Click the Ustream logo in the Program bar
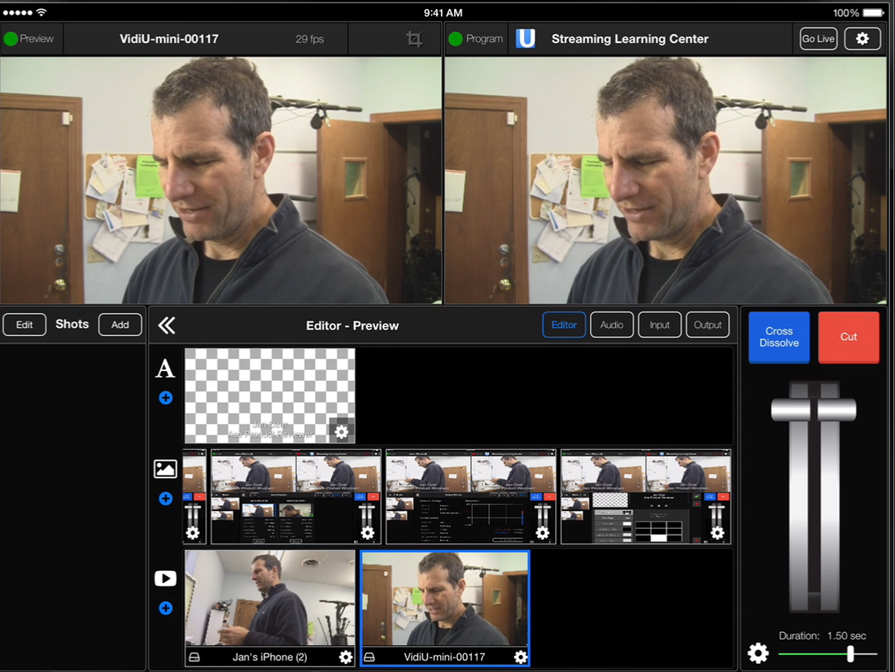This screenshot has width=895, height=672. 525,38
